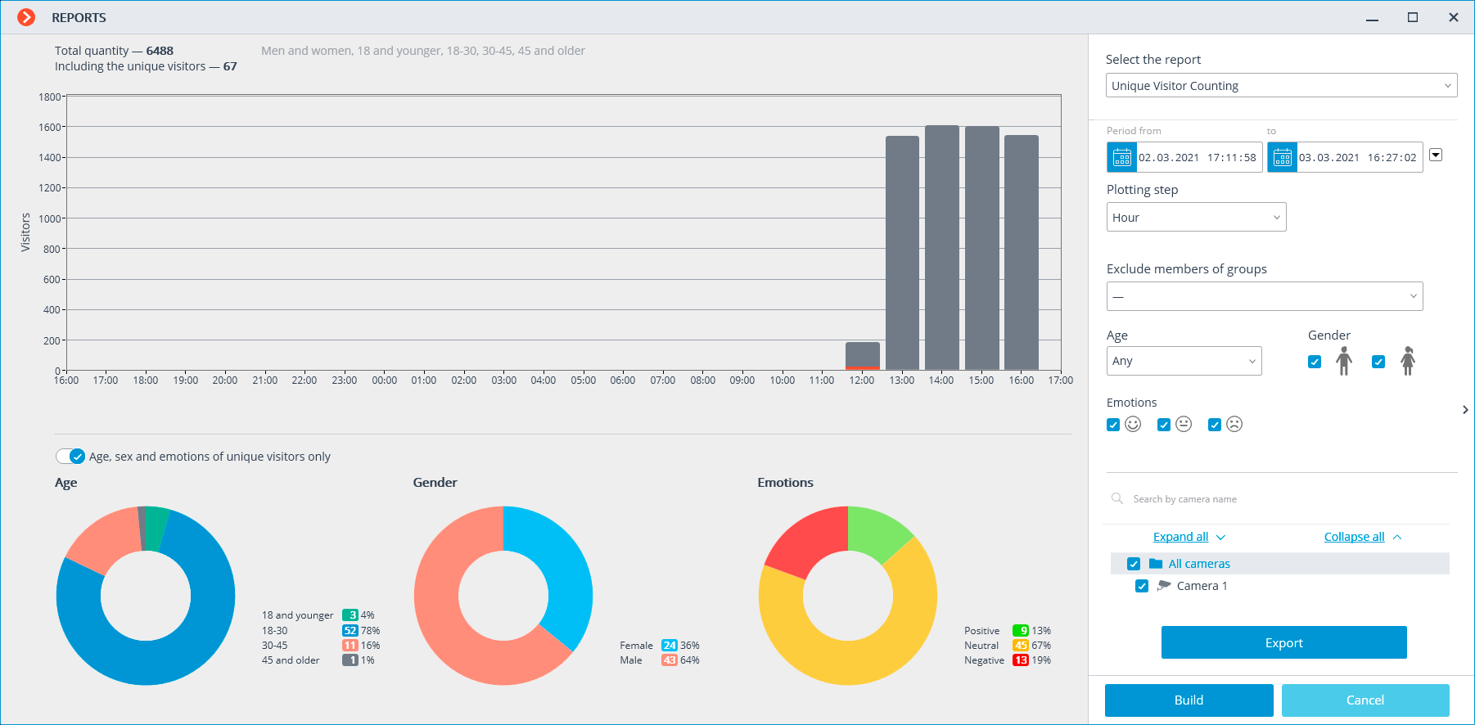The width and height of the screenshot is (1475, 725).
Task: Click the Collapse all link
Action: point(1354,537)
